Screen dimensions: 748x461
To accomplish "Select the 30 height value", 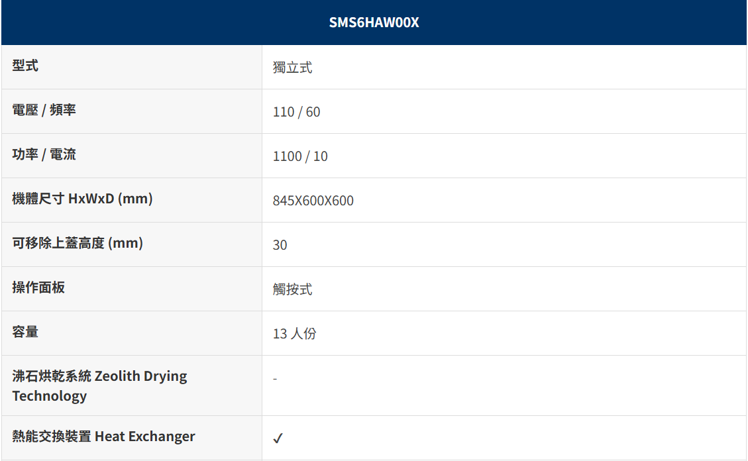I will pyautogui.click(x=280, y=245).
